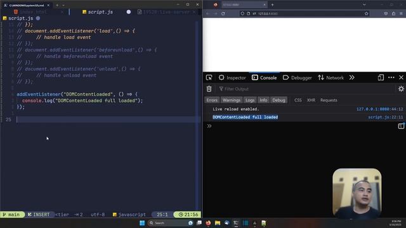This screenshot has width=406, height=228.
Task: Toggle the CSS filter
Action: click(298, 100)
